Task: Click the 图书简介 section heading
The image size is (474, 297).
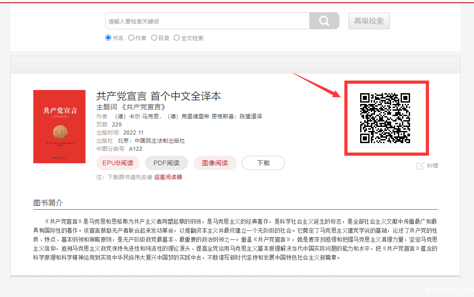Action: pyautogui.click(x=48, y=203)
